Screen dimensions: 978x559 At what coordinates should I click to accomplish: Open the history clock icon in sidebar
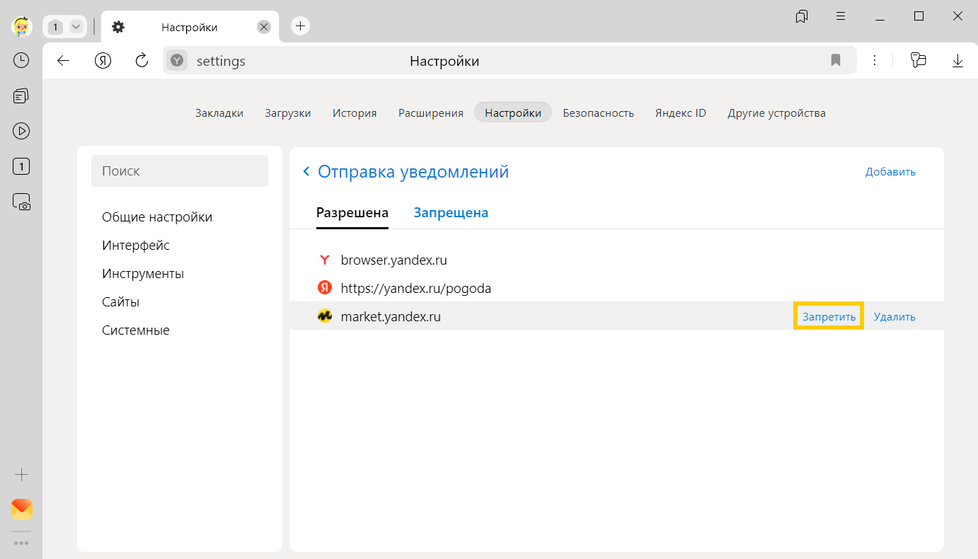tap(21, 60)
